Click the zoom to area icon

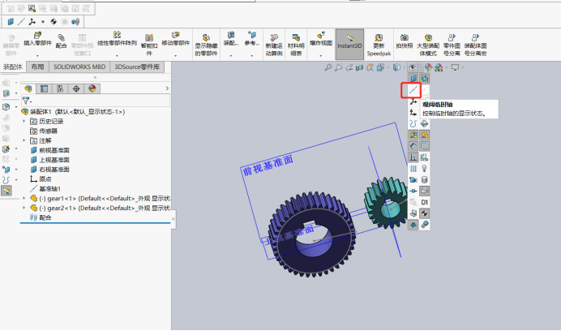point(338,67)
